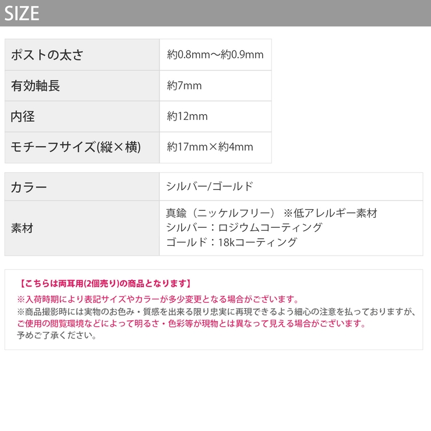Click the 商品撮影時には実物のお色み notice line
The width and height of the screenshot is (431, 431).
[216, 312]
